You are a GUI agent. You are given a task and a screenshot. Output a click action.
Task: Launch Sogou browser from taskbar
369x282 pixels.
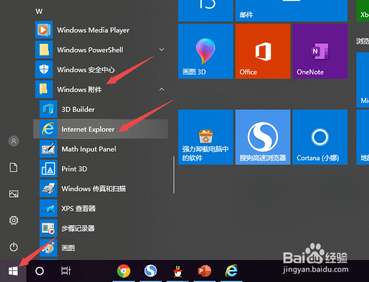pos(151,271)
